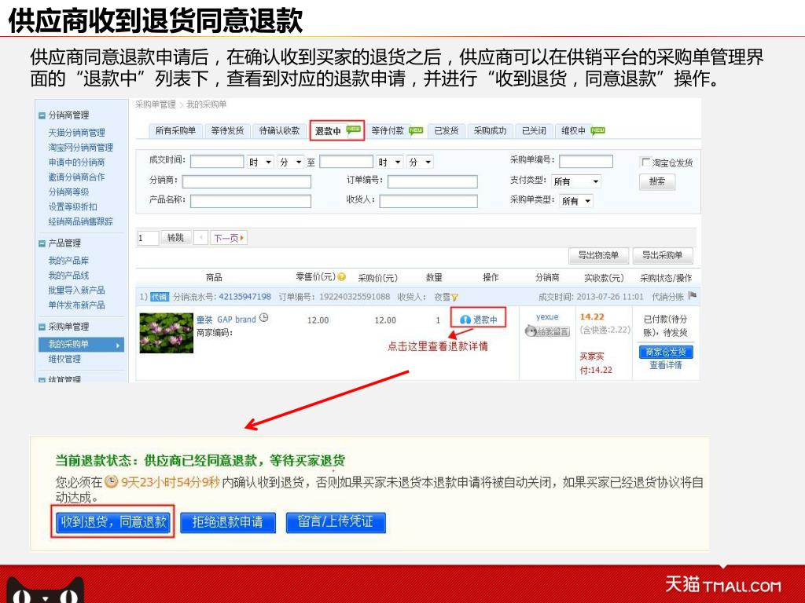Switch to 维权中 tab
805x603 pixels.
[x=583, y=131]
